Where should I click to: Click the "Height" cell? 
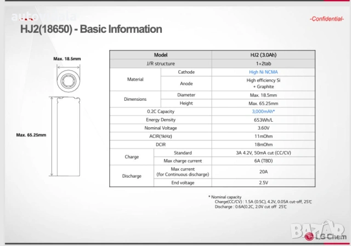pyautogui.click(x=186, y=103)
